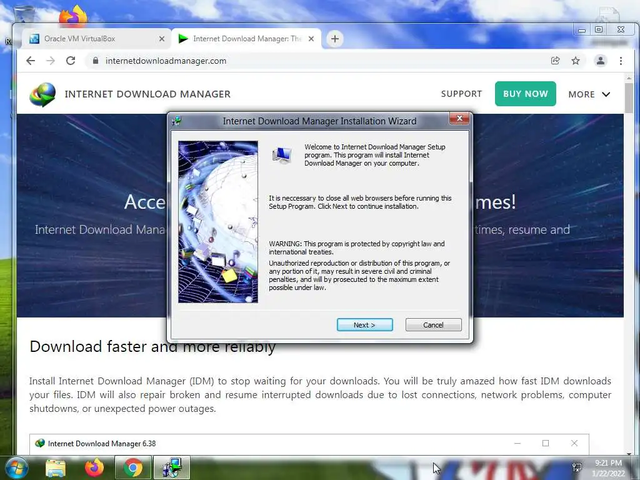Click the computer icon in wizard welcome
640x480 pixels.
coord(282,155)
